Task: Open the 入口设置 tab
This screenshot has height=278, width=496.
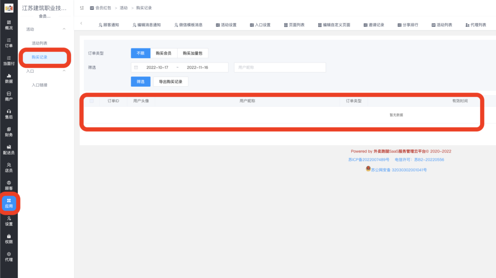Action: click(x=260, y=25)
